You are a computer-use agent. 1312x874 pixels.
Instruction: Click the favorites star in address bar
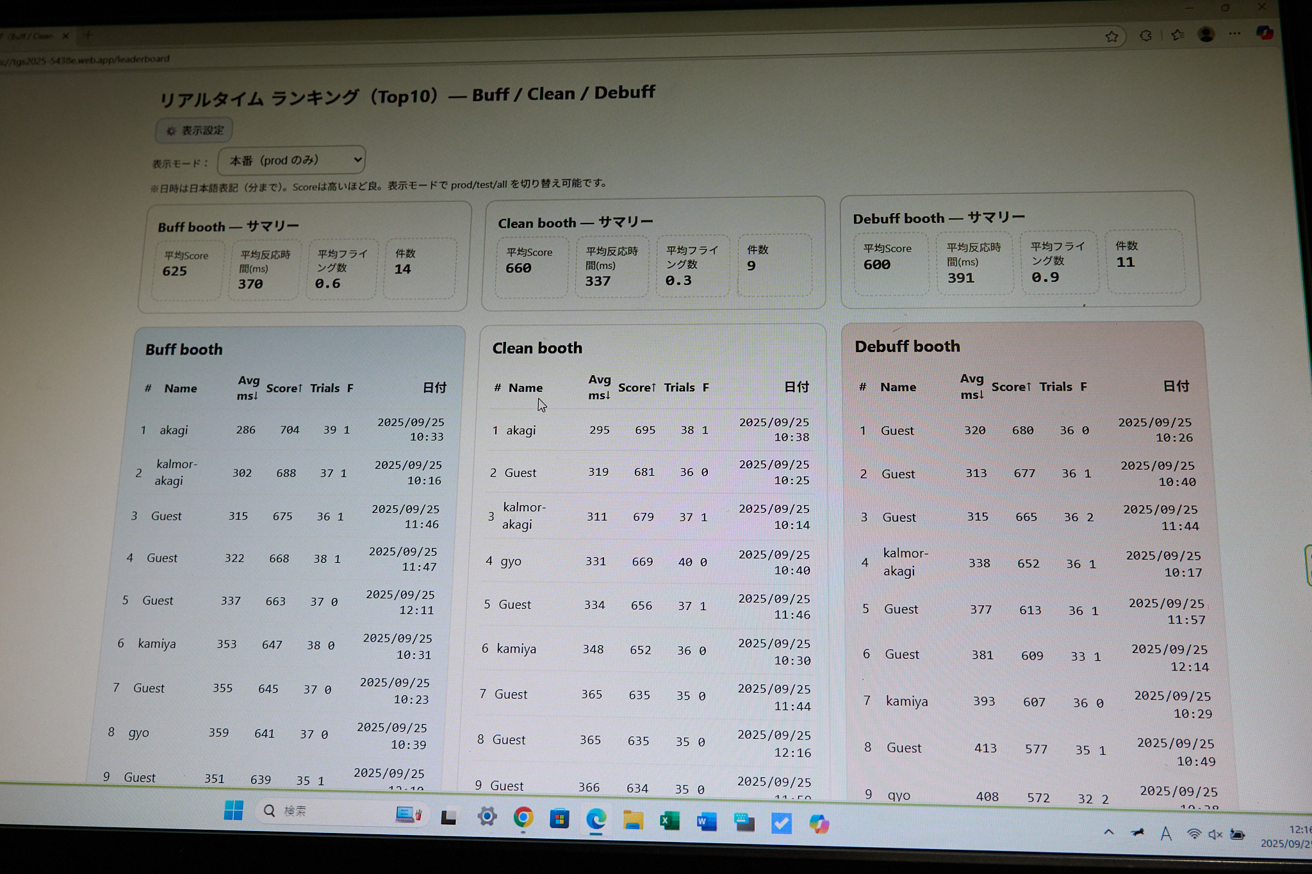point(1111,36)
